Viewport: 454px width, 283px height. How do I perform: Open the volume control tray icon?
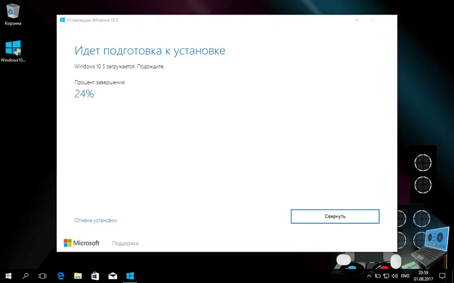pyautogui.click(x=395, y=276)
